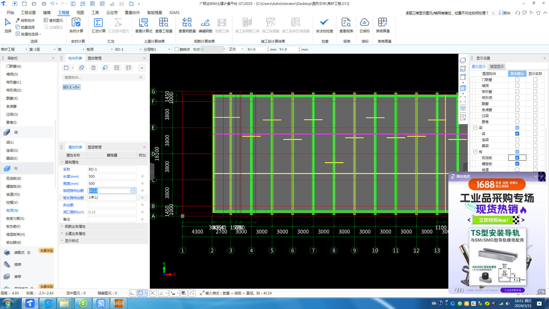The height and width of the screenshot is (309, 549).
Task: Open 分层板1 dropdown
Action: click(157, 49)
